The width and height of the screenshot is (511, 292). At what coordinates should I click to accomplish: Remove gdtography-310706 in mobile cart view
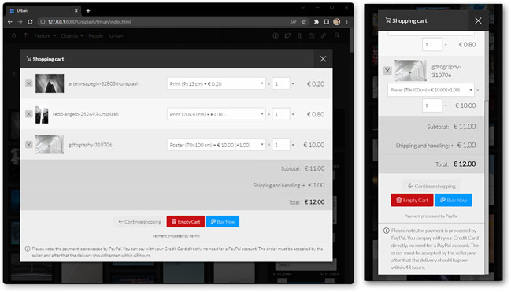387,70
